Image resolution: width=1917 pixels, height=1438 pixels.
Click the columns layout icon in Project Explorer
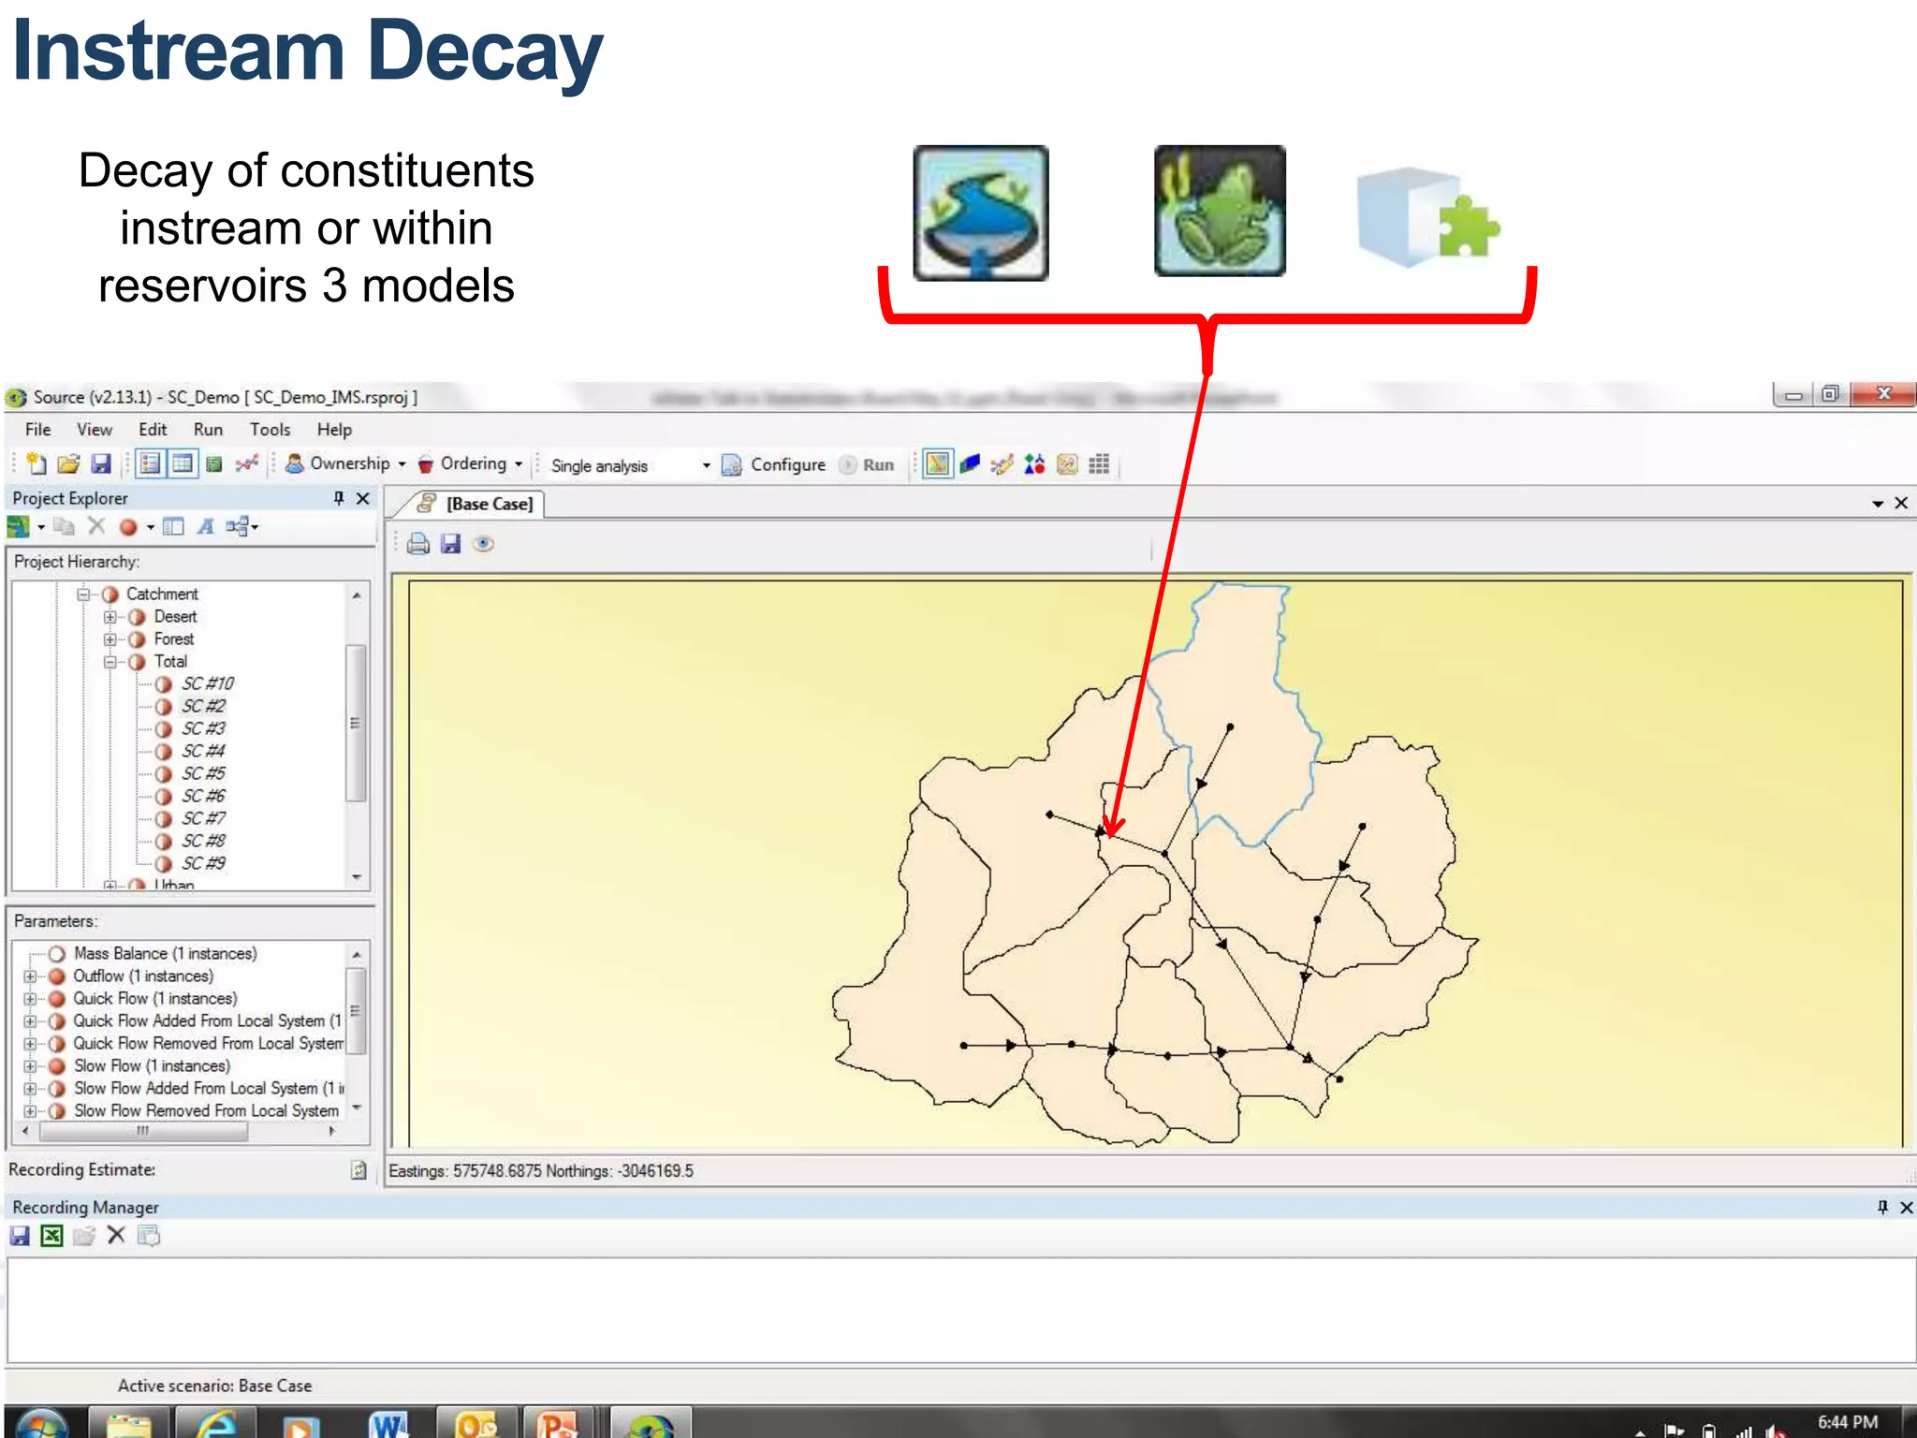[x=173, y=527]
